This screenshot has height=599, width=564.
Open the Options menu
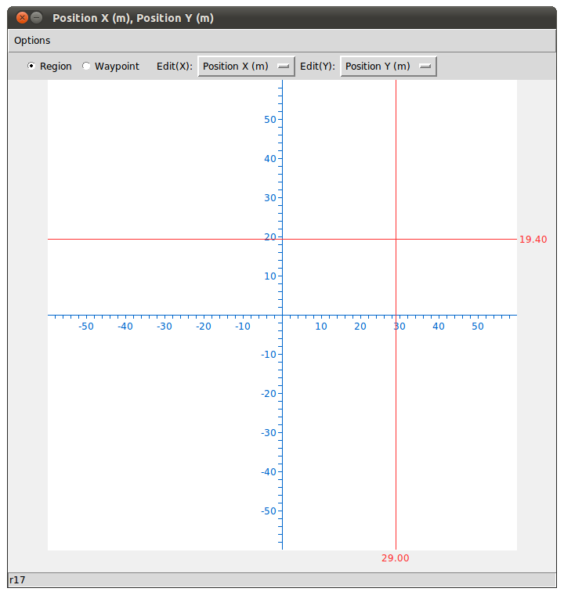coord(32,41)
